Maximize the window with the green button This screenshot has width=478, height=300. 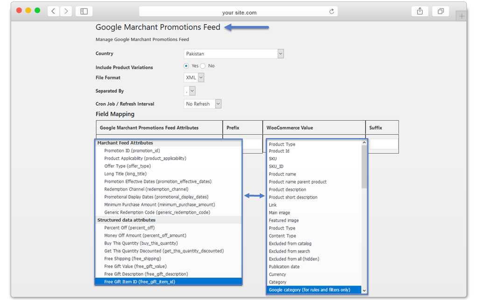pos(37,10)
